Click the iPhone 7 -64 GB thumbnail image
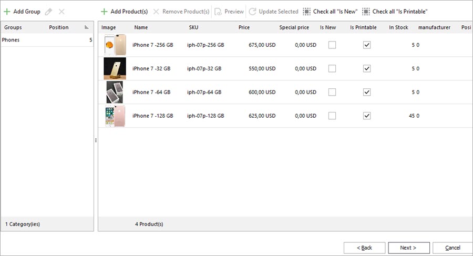The height and width of the screenshot is (256, 473). pos(115,92)
